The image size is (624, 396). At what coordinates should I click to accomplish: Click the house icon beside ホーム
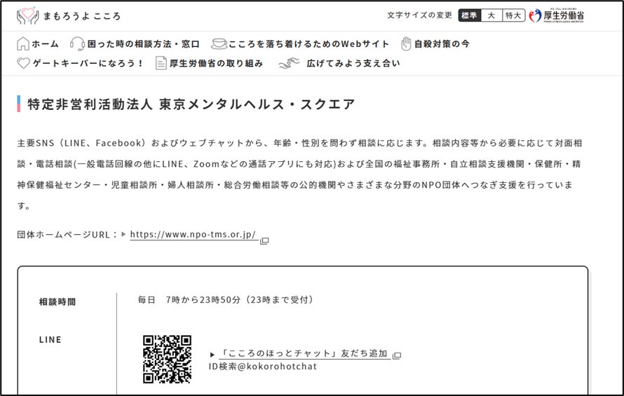[x=23, y=43]
